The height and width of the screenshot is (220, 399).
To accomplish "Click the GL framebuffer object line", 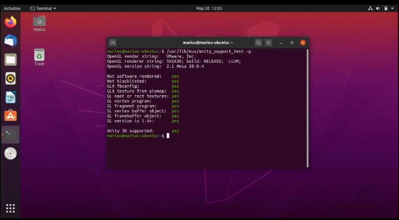I will 143,116.
